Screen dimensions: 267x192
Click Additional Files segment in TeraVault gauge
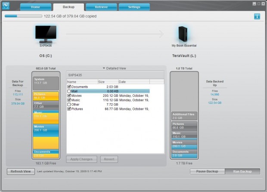point(183,116)
